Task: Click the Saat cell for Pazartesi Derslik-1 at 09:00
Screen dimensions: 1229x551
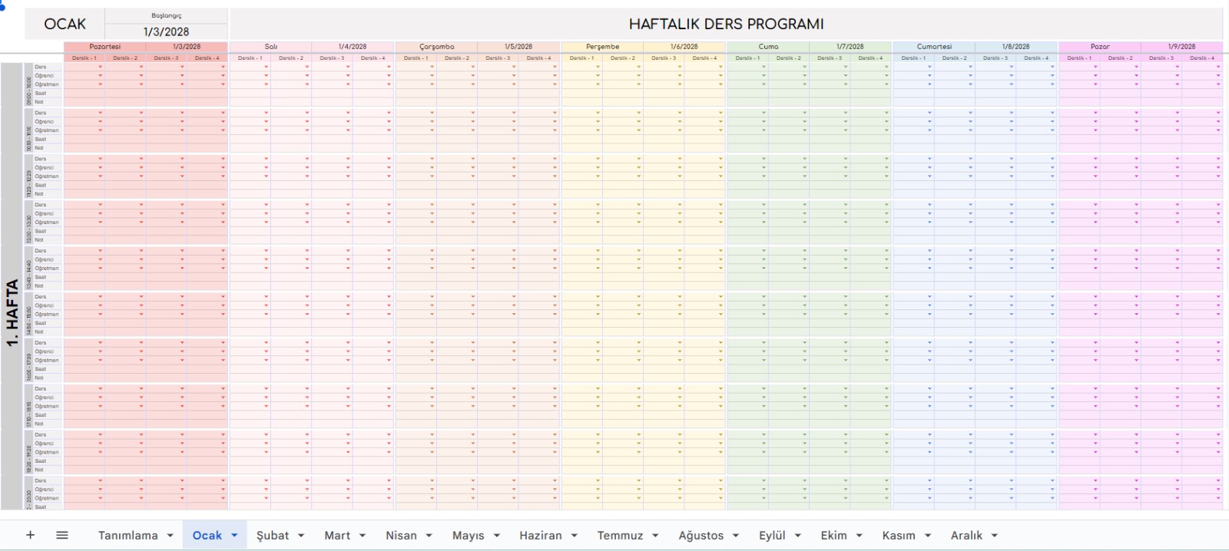Action: [x=84, y=93]
